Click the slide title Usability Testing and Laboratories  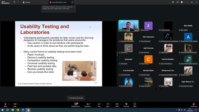[x=44, y=29]
